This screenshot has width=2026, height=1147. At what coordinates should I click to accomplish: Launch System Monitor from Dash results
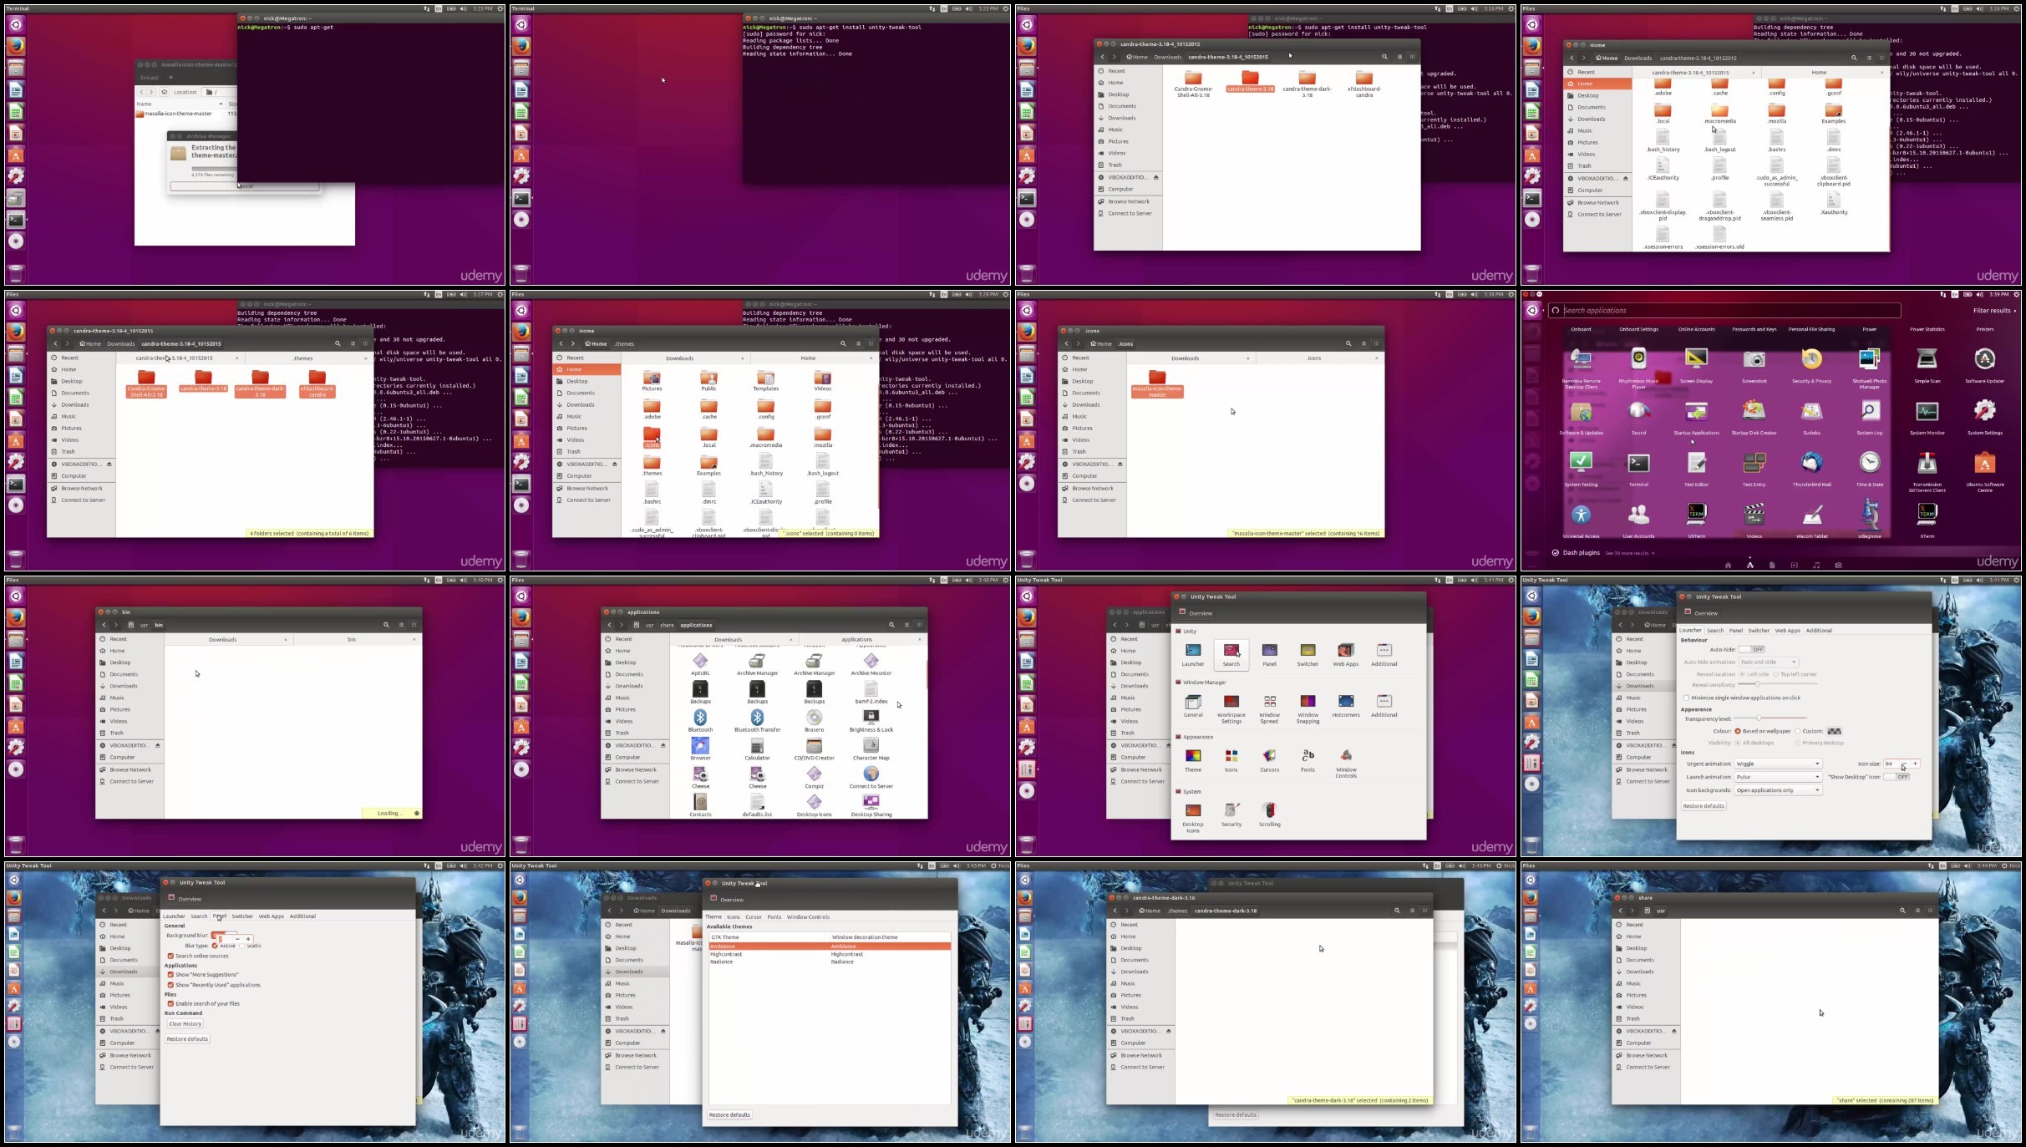1927,418
